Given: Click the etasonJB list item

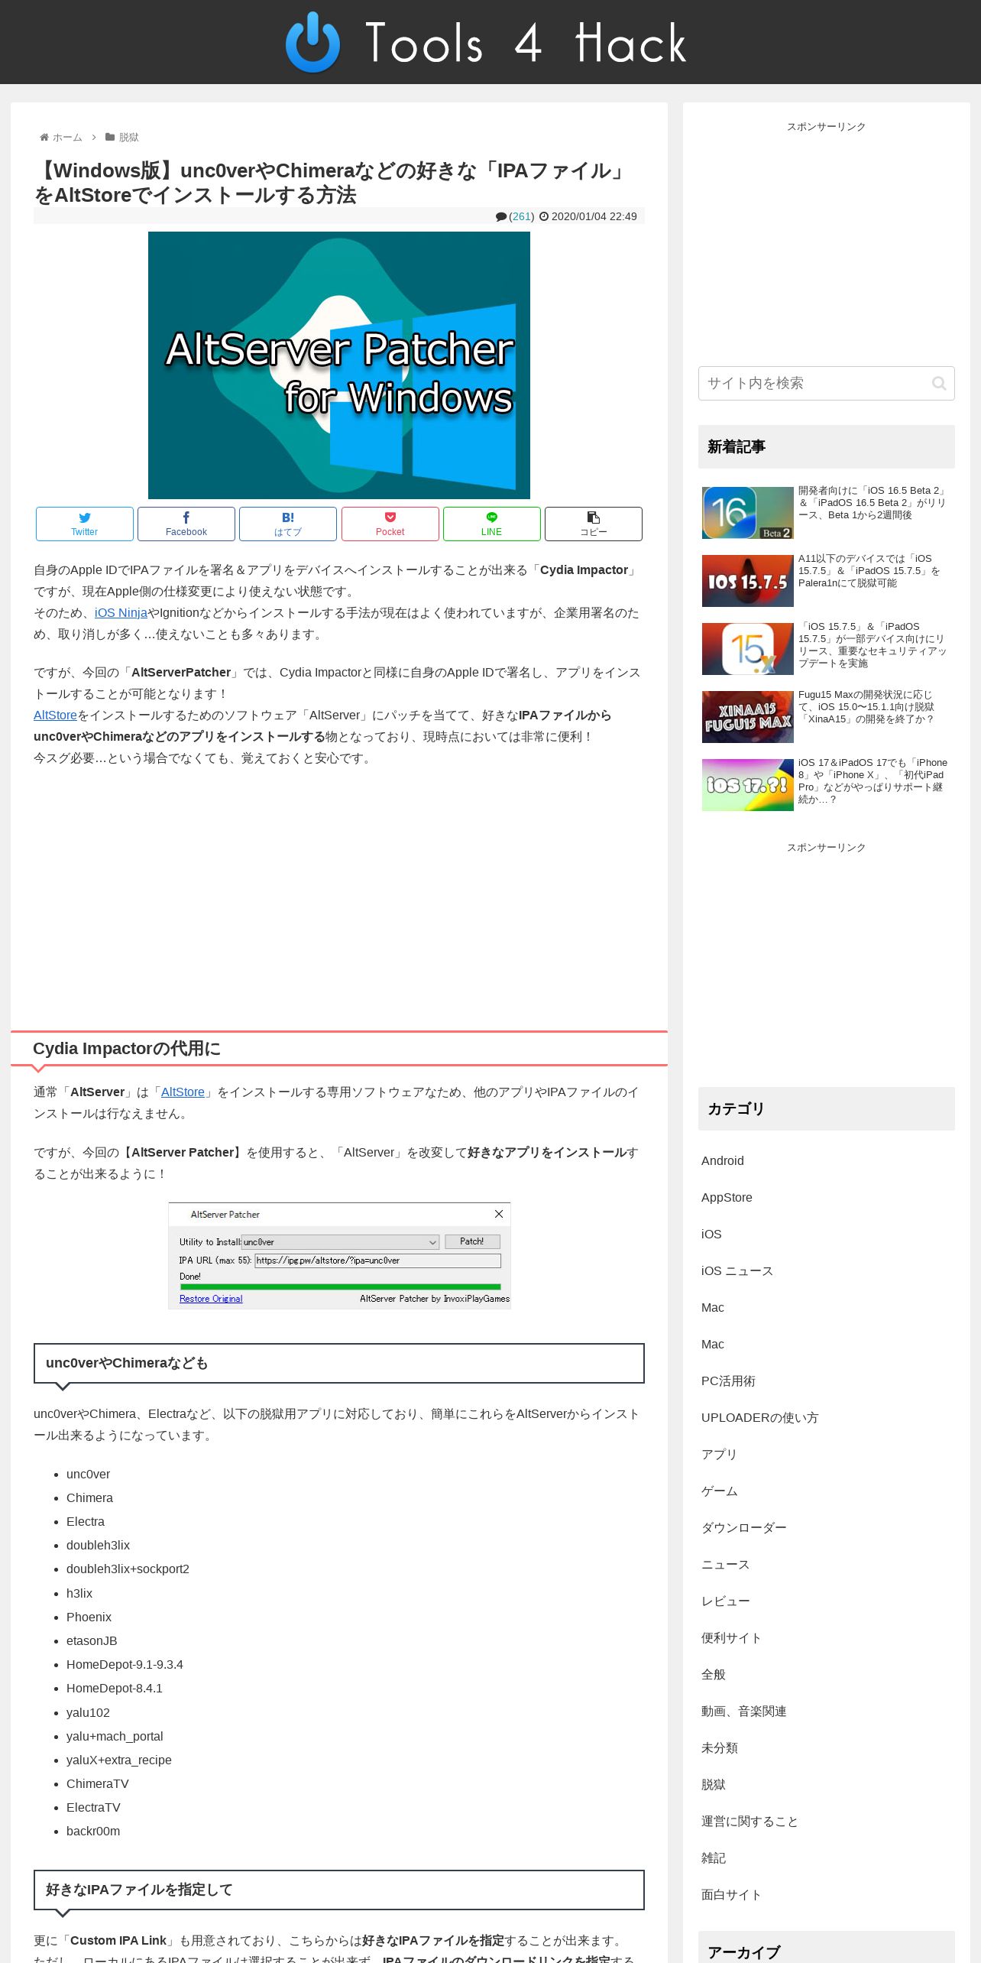Looking at the screenshot, I should tap(92, 1640).
